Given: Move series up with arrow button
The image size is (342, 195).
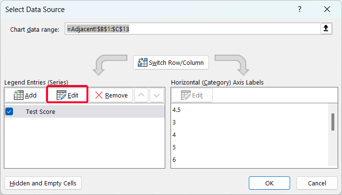Looking at the screenshot, I should [x=141, y=95].
